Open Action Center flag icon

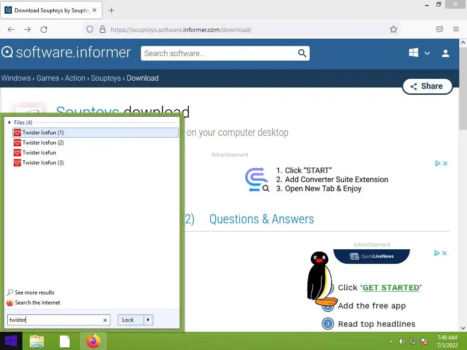[424, 341]
